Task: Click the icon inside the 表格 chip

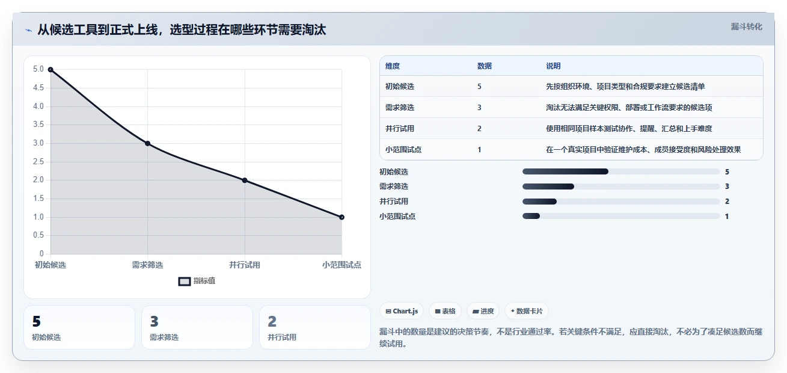Action: 438,312
